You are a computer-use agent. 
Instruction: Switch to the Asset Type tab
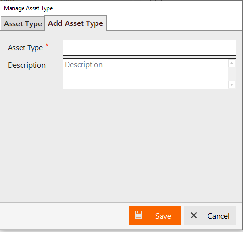(x=23, y=23)
